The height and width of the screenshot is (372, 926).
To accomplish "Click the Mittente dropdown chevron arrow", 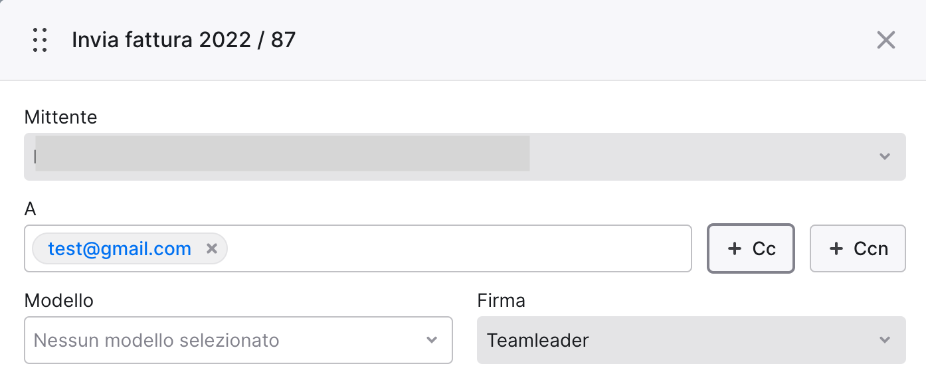I will (x=884, y=157).
